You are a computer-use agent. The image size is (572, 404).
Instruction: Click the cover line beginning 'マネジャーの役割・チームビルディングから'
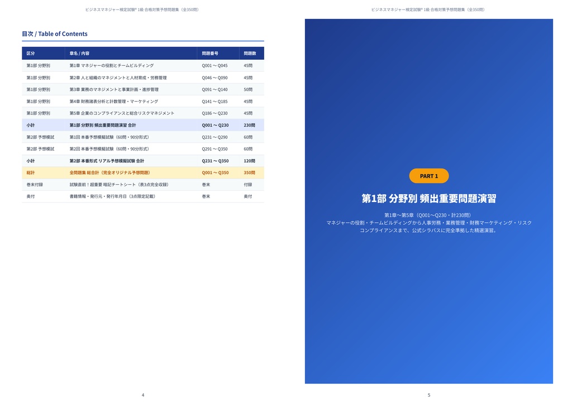click(429, 223)
